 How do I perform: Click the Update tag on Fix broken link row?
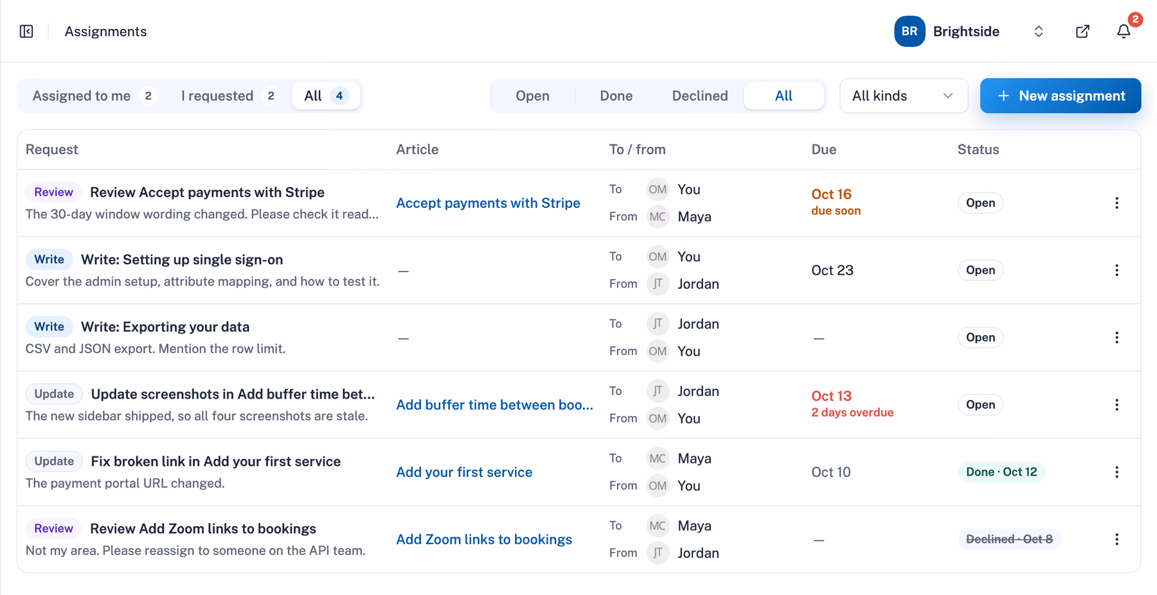coord(54,461)
